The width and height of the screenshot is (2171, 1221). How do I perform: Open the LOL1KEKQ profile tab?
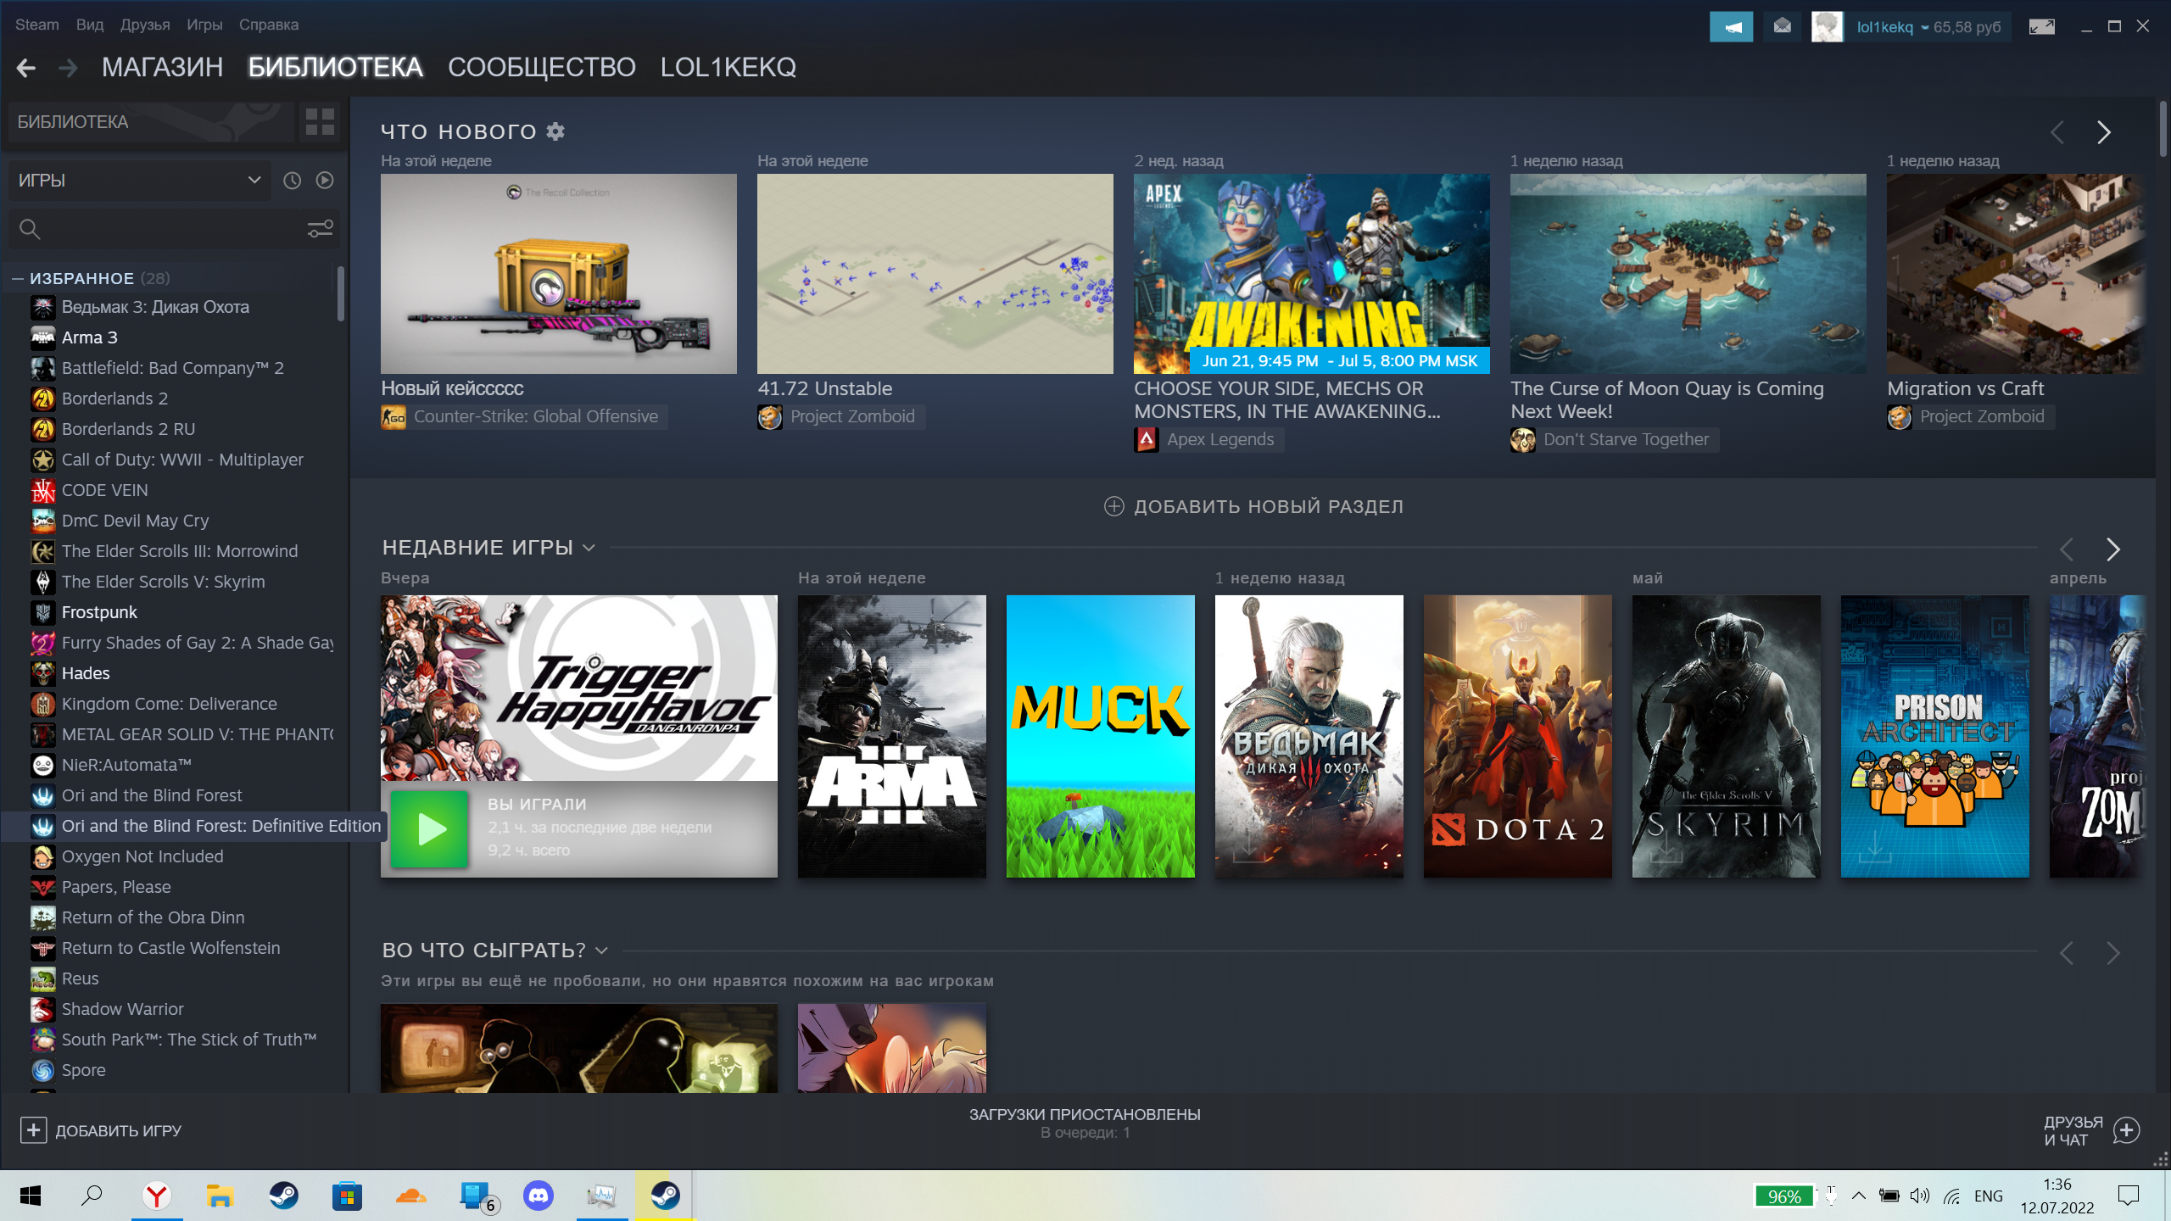(x=728, y=67)
